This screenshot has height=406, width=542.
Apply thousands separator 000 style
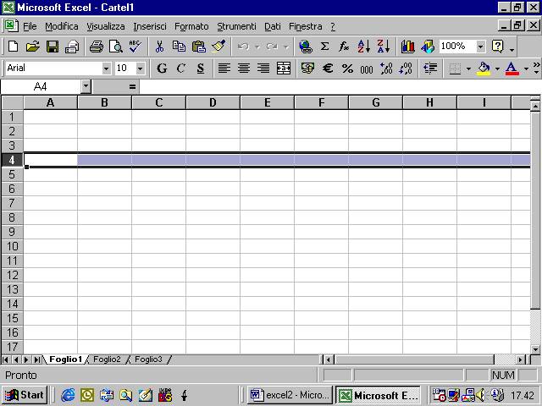[367, 68]
